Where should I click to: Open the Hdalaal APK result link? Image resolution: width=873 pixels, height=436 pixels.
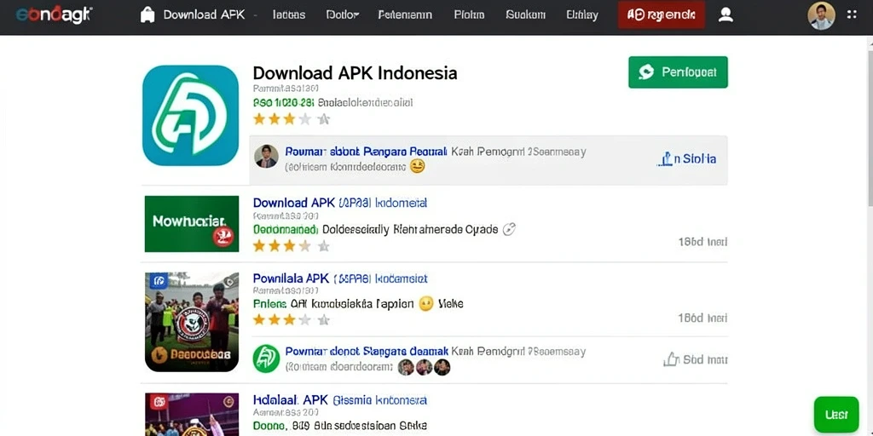pyautogui.click(x=339, y=400)
